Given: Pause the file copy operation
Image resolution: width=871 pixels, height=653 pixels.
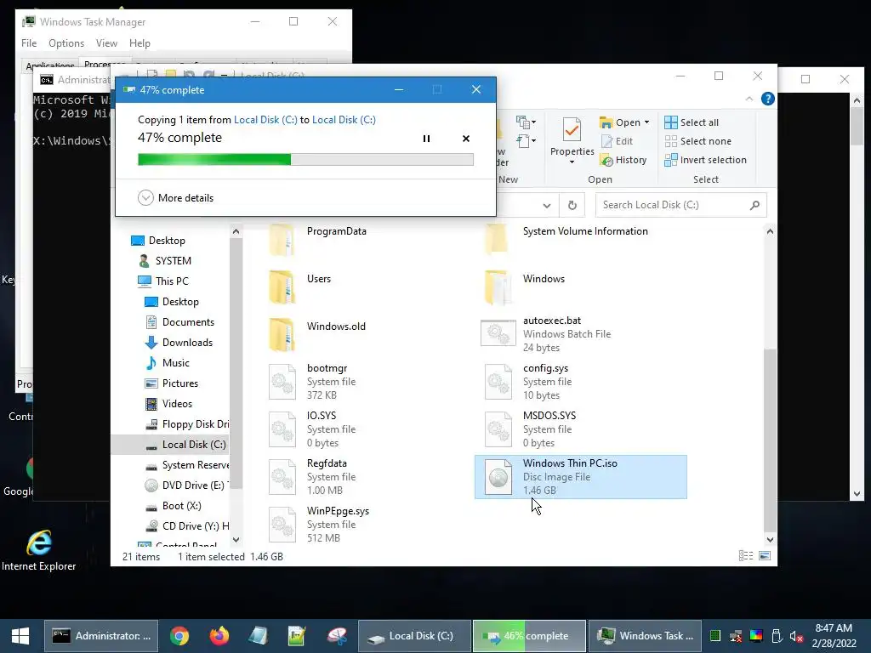Looking at the screenshot, I should tap(426, 139).
